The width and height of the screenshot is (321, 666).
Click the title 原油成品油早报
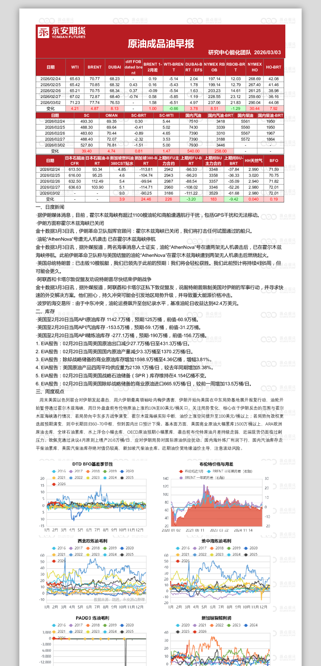(161, 44)
